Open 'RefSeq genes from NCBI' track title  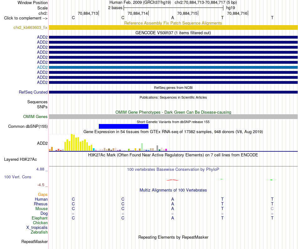tap(173, 88)
